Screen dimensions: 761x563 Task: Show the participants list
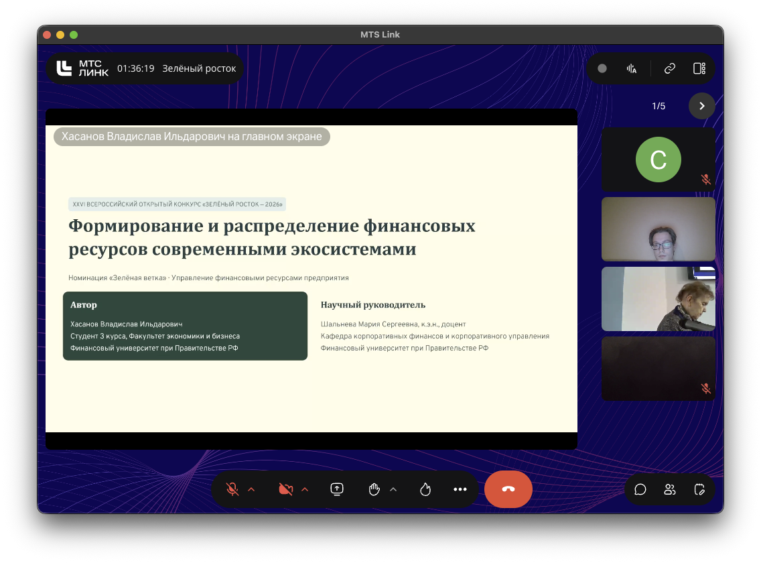click(x=670, y=489)
